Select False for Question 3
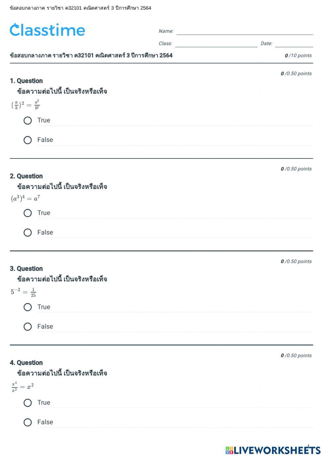Viewport: 323px width, 457px height. click(28, 327)
